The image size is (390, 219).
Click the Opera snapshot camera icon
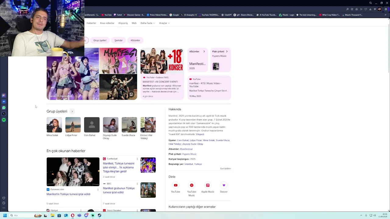pos(356,9)
